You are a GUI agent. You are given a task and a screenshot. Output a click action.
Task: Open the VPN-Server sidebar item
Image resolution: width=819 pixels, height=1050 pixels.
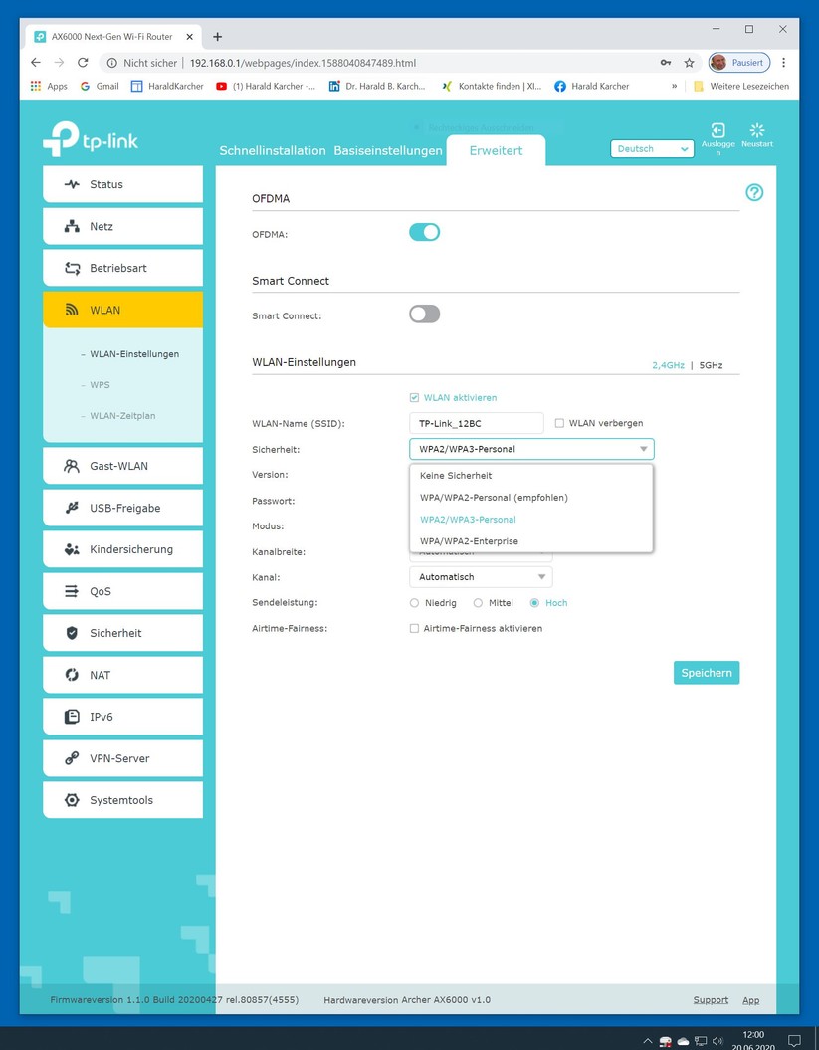pyautogui.click(x=122, y=758)
